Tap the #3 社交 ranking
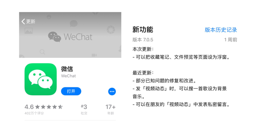This screenshot has width=259, height=123. (x=84, y=109)
